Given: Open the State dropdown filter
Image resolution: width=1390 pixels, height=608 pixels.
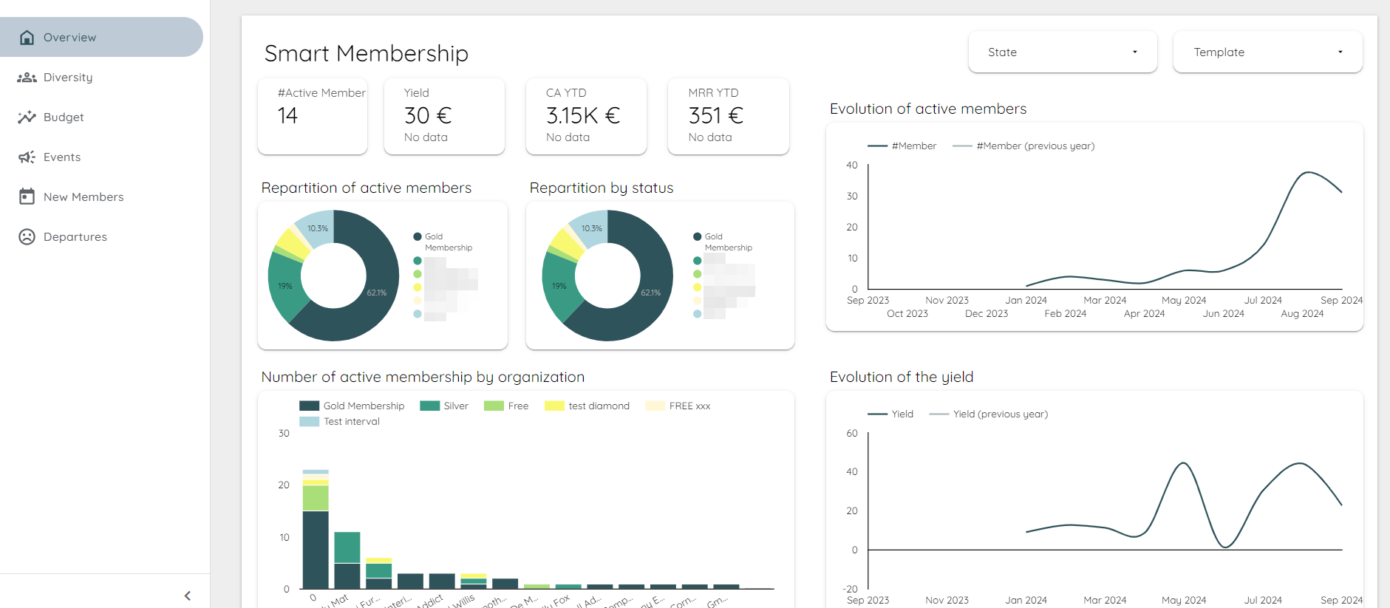Looking at the screenshot, I should [1062, 52].
